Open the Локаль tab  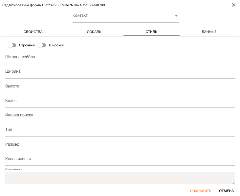click(x=94, y=32)
